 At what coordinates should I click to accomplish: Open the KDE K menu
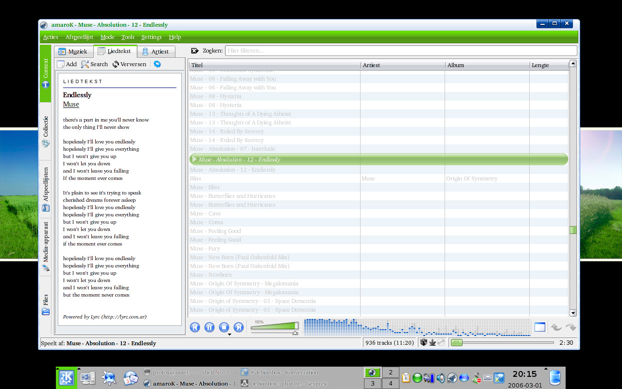(x=67, y=378)
